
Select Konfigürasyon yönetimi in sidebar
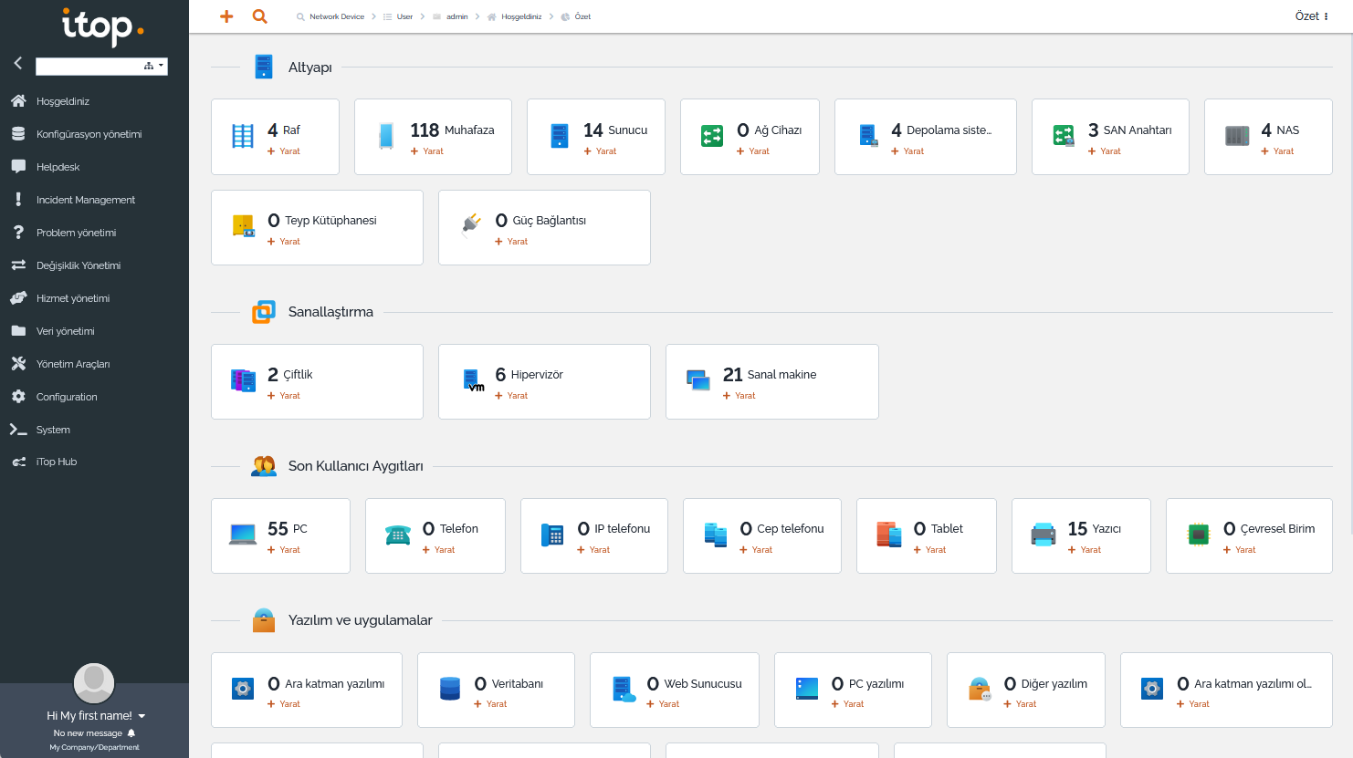[89, 134]
